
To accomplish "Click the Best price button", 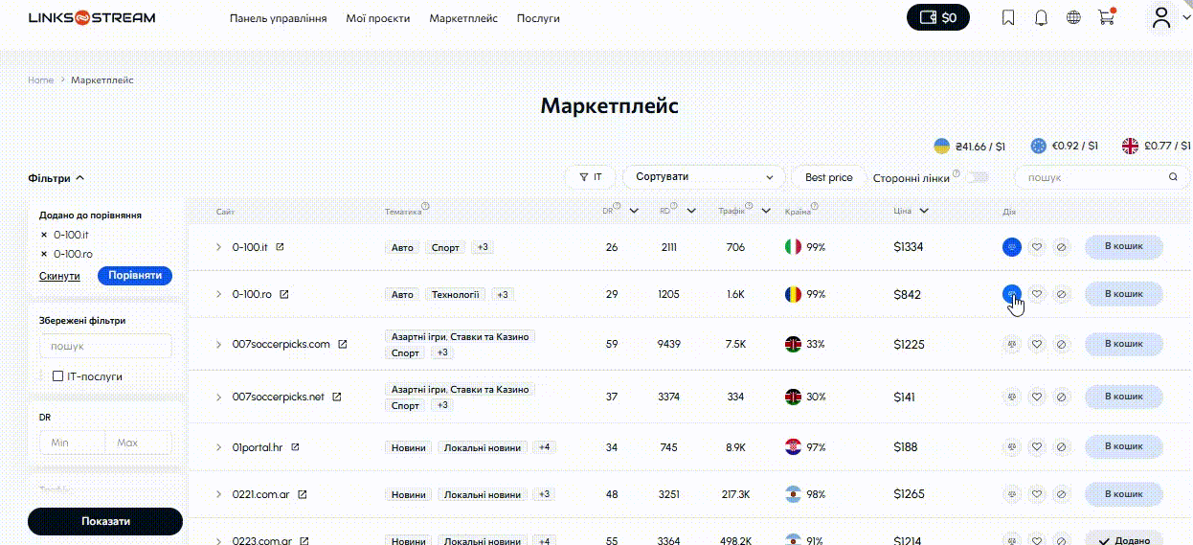I will 828,177.
